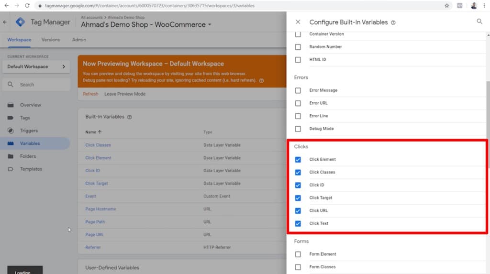Click the search magnifier in the variables panel
The image size is (490, 274).
pyautogui.click(x=479, y=22)
